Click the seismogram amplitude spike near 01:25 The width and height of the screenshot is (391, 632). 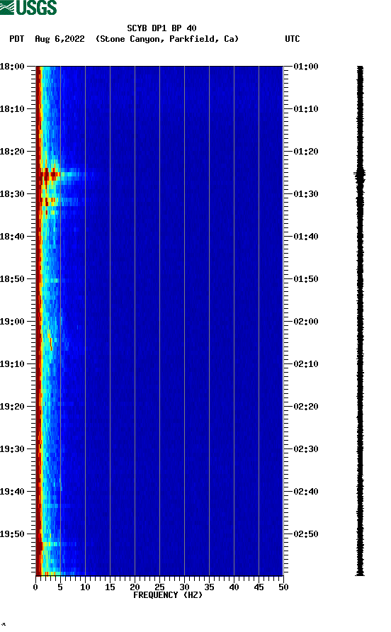coord(360,174)
